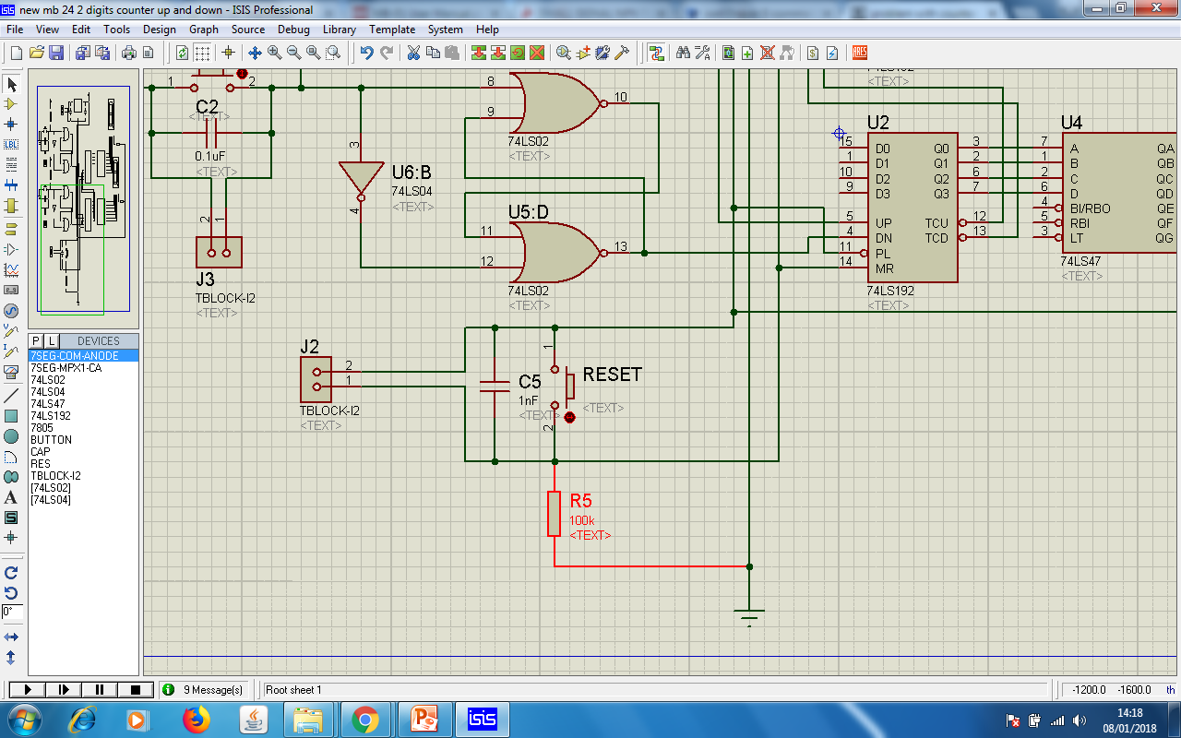Viewport: 1181px width, 738px height.
Task: Select the 2D graphics text tool
Action: (x=11, y=497)
